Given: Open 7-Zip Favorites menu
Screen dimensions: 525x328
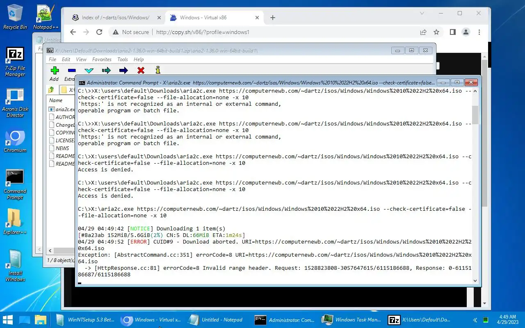Looking at the screenshot, I should [102, 59].
